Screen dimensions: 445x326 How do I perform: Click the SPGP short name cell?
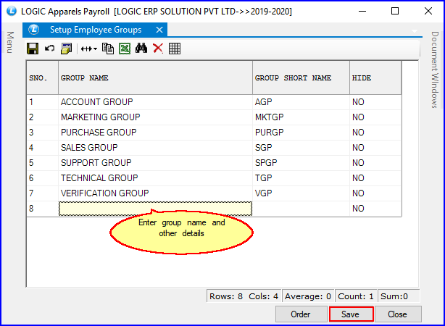click(x=301, y=163)
